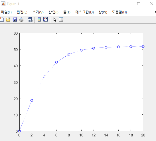Screen dimensions: 156x141
Task: Click the x-axis tick label 12
Action: tap(94, 135)
